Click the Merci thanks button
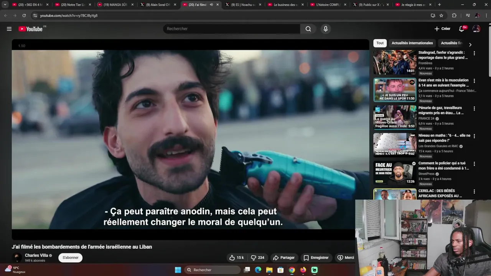 click(x=345, y=258)
